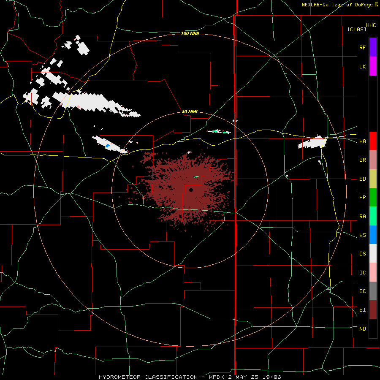The image size is (380, 380).
Task: Choose the blue WS wet snow swatch
Action: (373, 235)
